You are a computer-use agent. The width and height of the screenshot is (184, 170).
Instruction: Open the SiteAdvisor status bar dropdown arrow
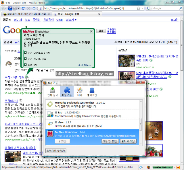174,167
